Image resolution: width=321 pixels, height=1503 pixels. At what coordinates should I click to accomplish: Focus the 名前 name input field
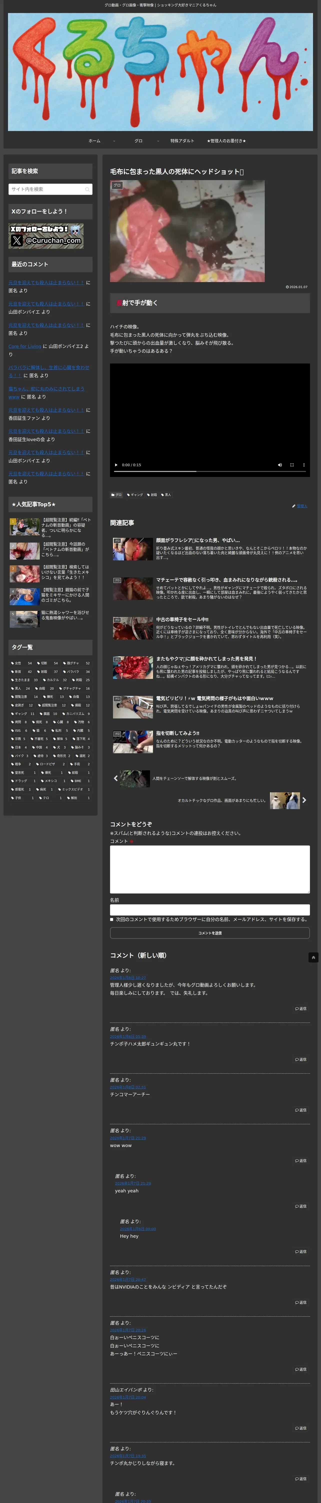tap(210, 910)
